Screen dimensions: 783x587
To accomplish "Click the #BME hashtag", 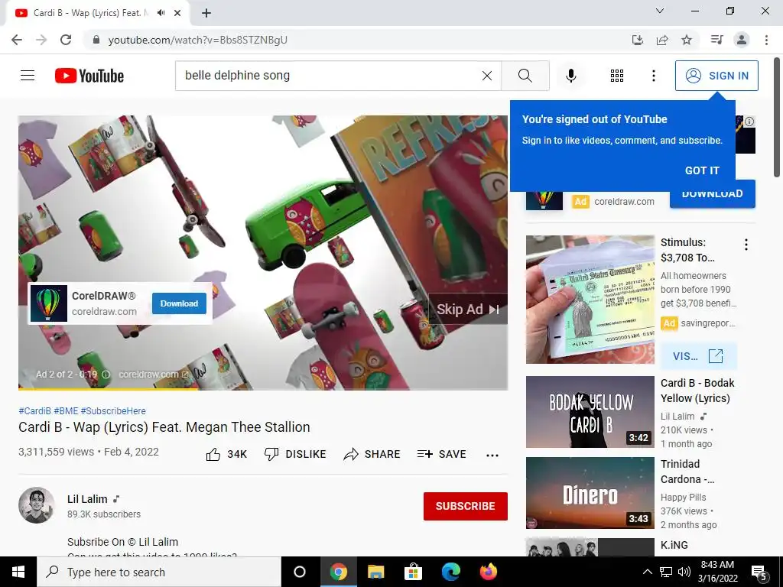I will pyautogui.click(x=66, y=410).
